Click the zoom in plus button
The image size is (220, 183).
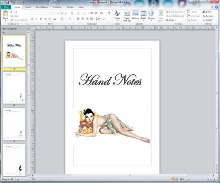click(x=209, y=179)
